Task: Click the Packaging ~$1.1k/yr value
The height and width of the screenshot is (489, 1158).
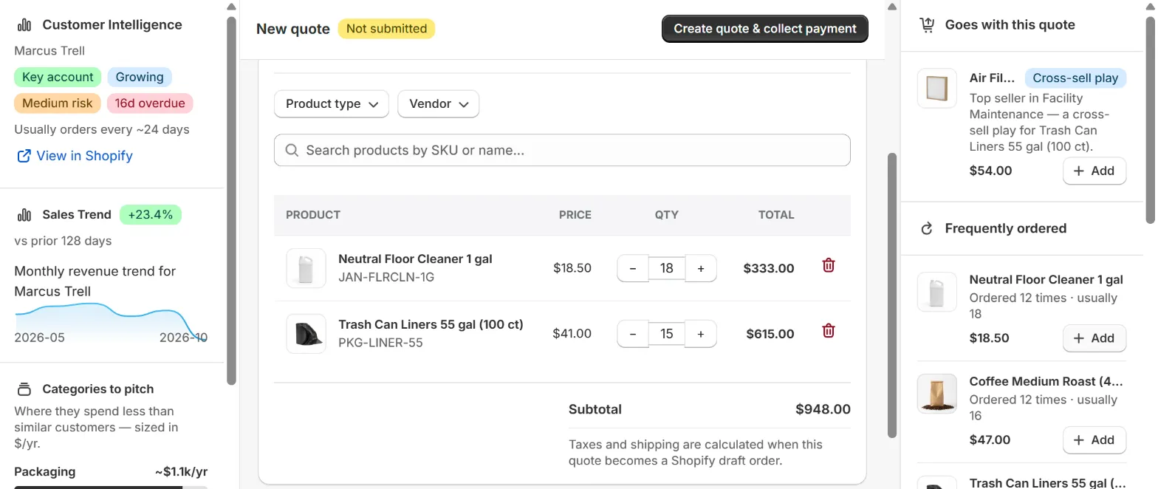Action: pos(182,472)
